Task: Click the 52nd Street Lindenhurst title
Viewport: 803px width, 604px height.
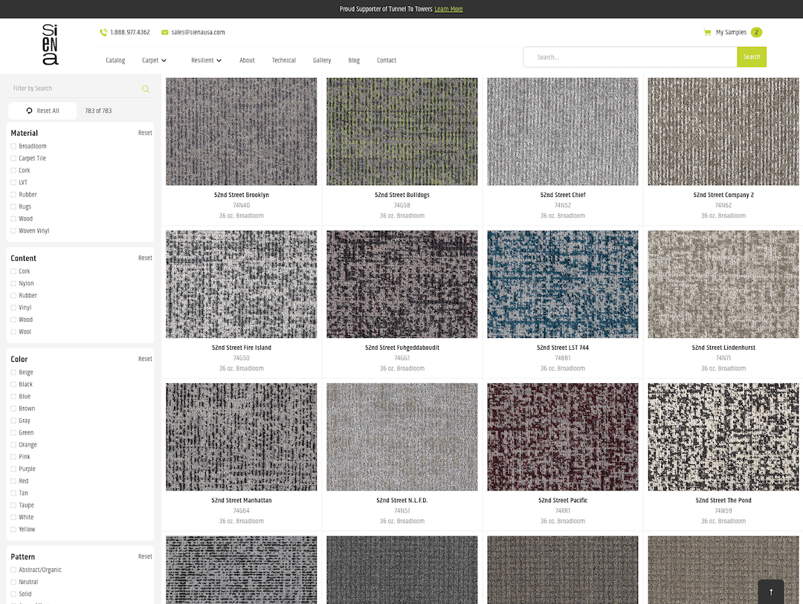Action: point(723,348)
